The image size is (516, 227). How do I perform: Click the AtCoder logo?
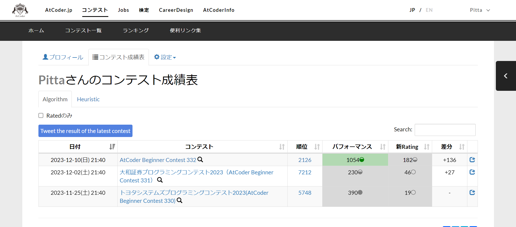pyautogui.click(x=20, y=10)
